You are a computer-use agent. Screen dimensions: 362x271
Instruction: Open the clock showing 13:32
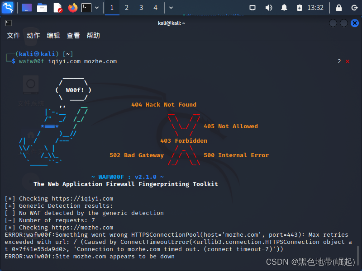[315, 8]
